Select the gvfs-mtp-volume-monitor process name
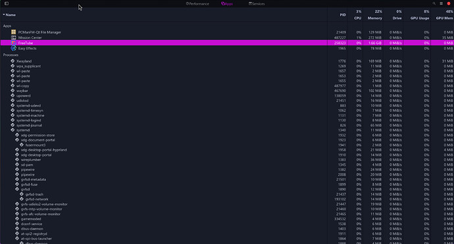 click(41, 209)
